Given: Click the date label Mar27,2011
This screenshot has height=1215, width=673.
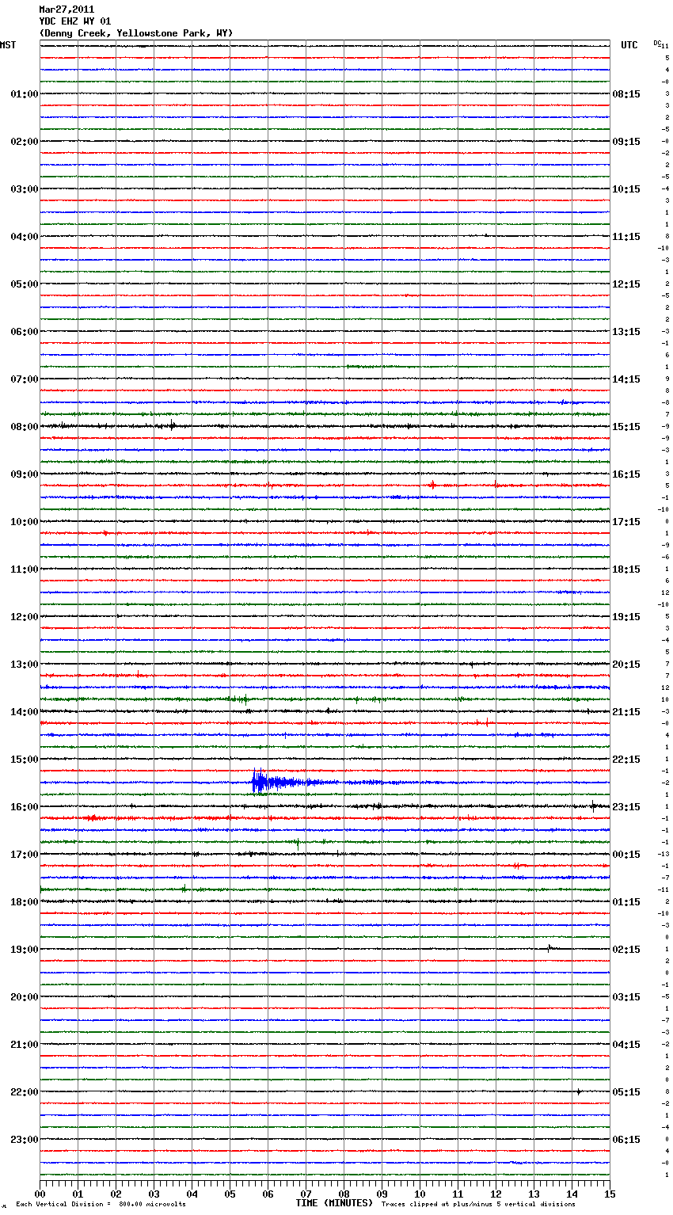Looking at the screenshot, I should pos(67,10).
